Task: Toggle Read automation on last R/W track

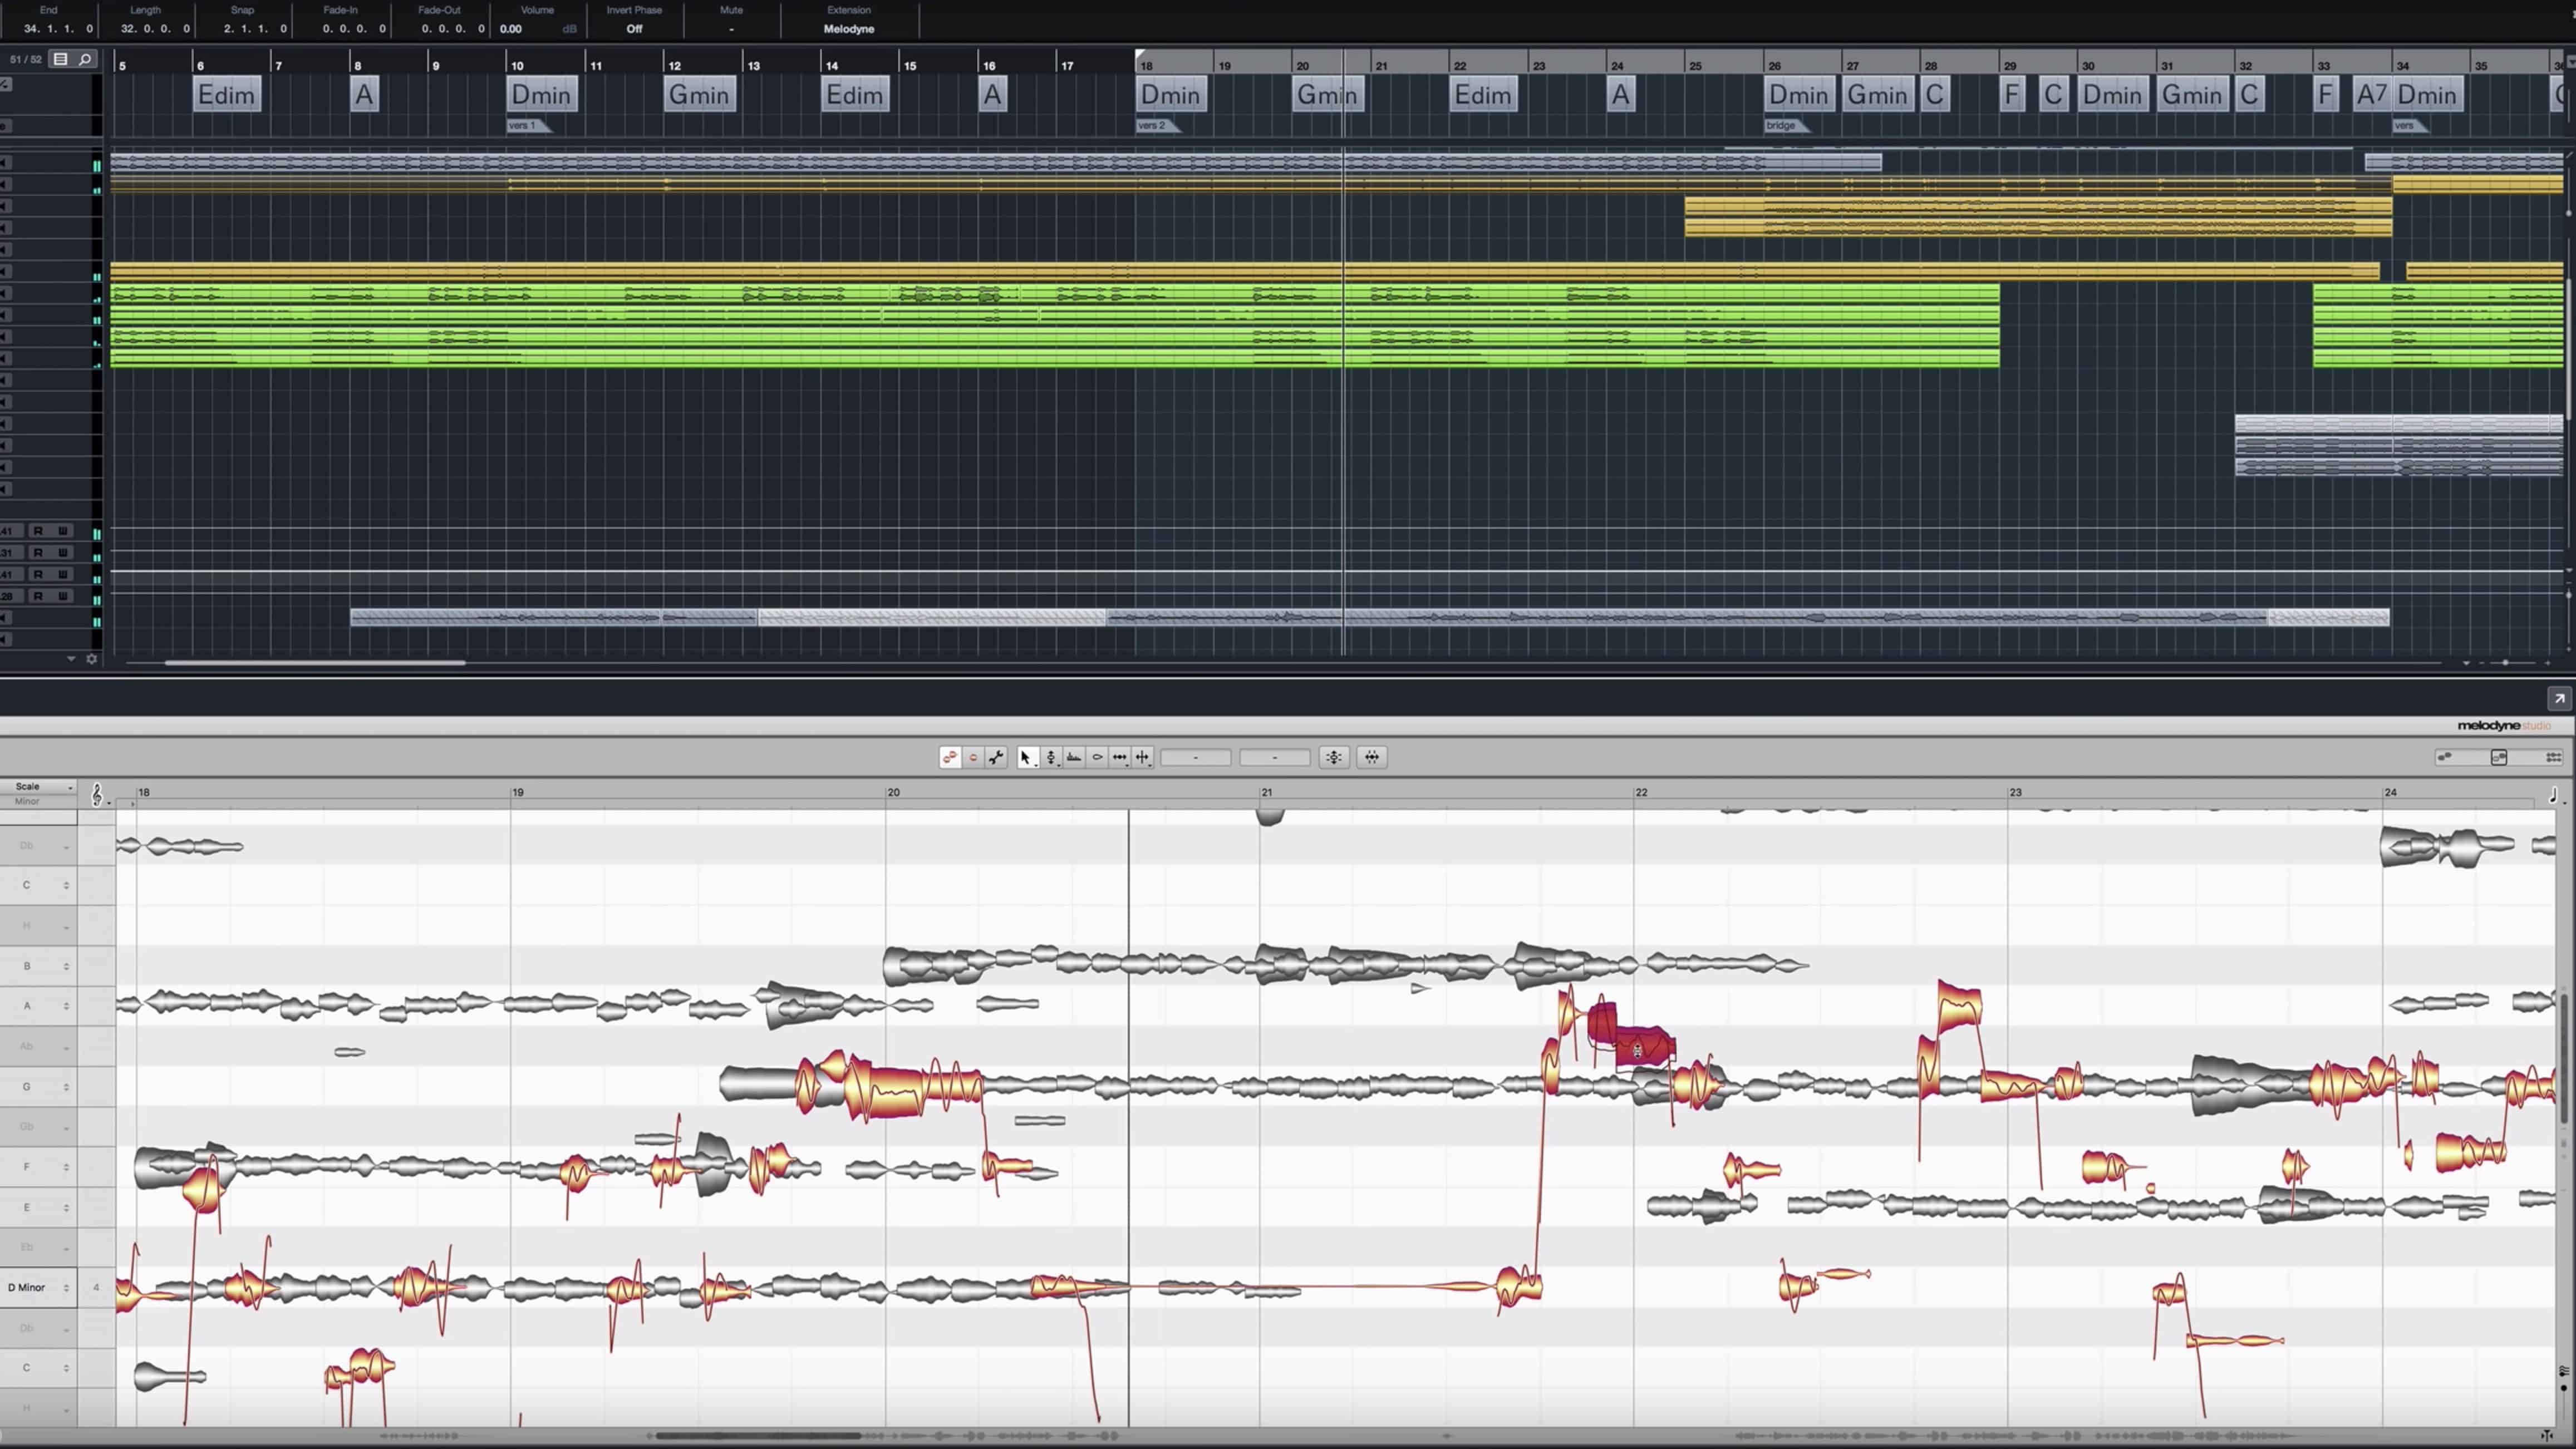Action: tap(38, 596)
